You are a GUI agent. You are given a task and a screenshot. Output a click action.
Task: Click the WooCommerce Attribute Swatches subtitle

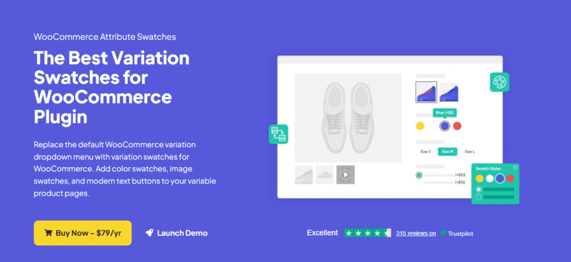tap(105, 37)
